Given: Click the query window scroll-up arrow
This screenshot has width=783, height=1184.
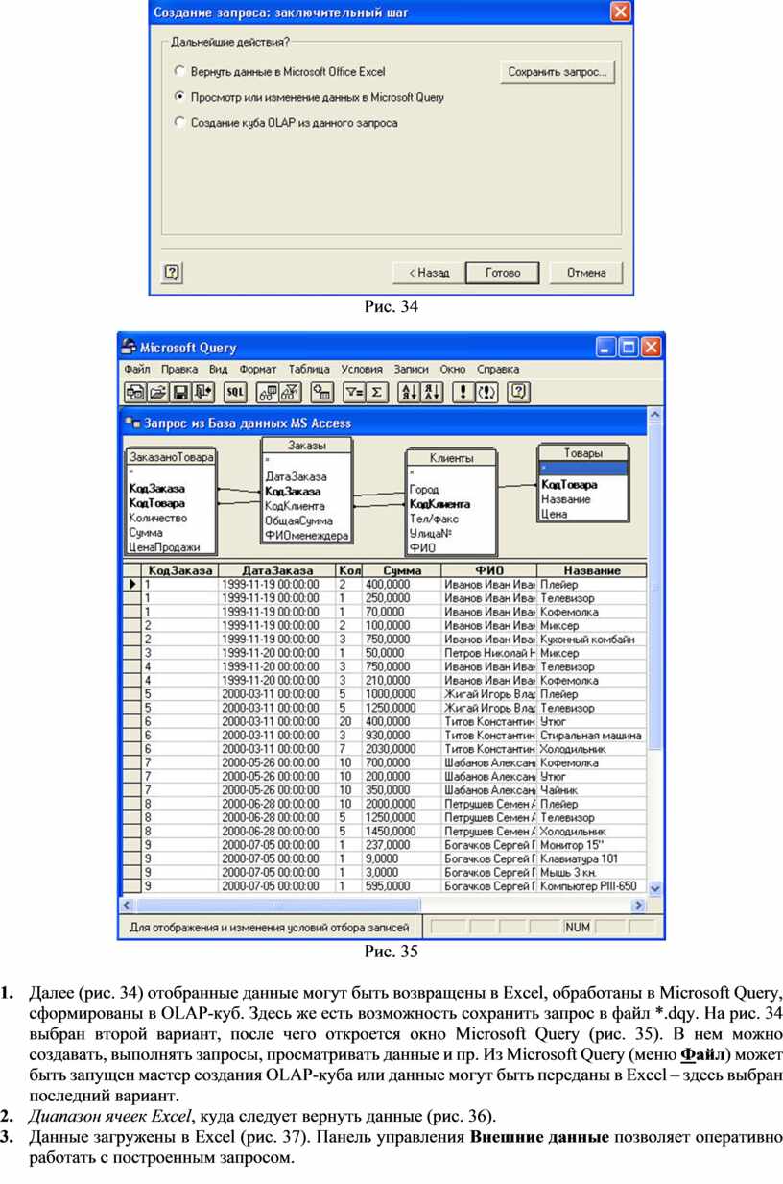Looking at the screenshot, I should [656, 415].
